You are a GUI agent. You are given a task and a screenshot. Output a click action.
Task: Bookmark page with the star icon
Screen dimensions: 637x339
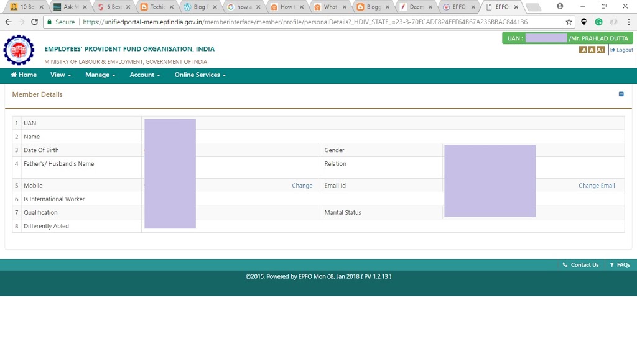coord(569,22)
